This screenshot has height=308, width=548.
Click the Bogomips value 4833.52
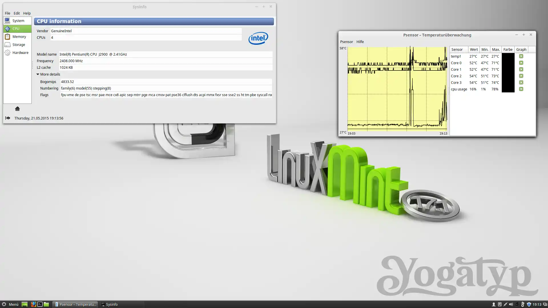(166, 82)
